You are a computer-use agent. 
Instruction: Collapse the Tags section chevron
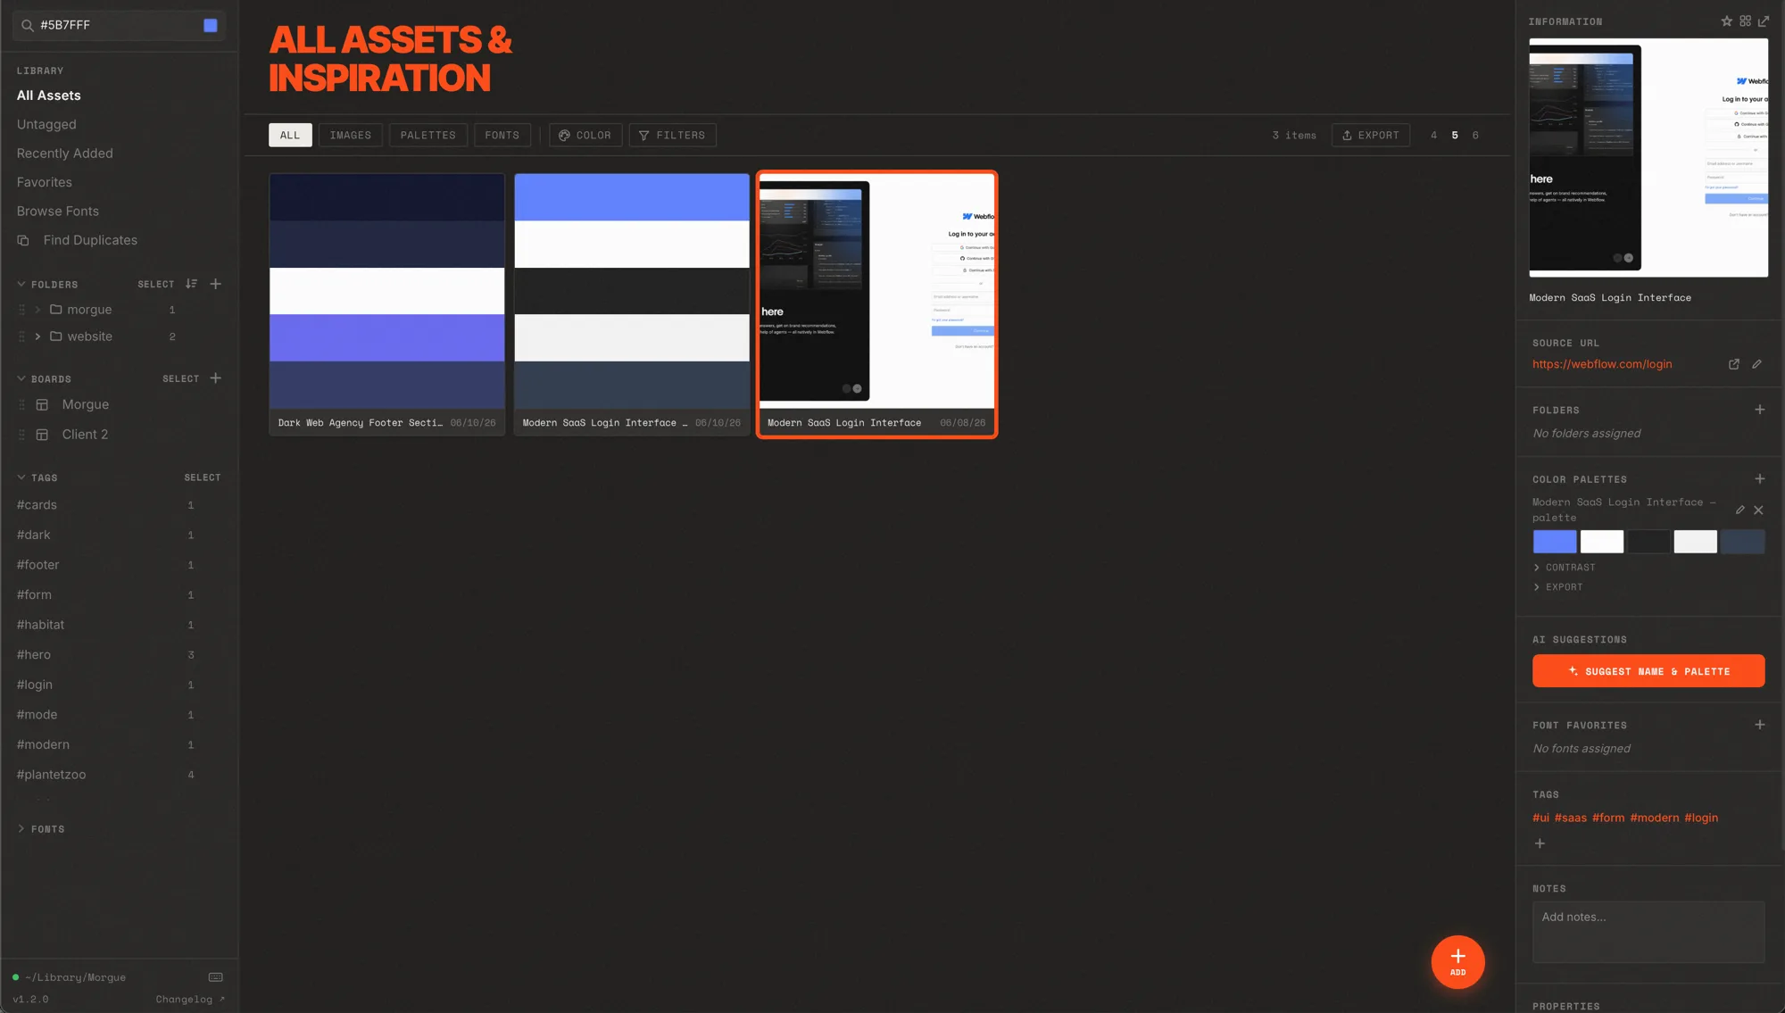tap(21, 477)
